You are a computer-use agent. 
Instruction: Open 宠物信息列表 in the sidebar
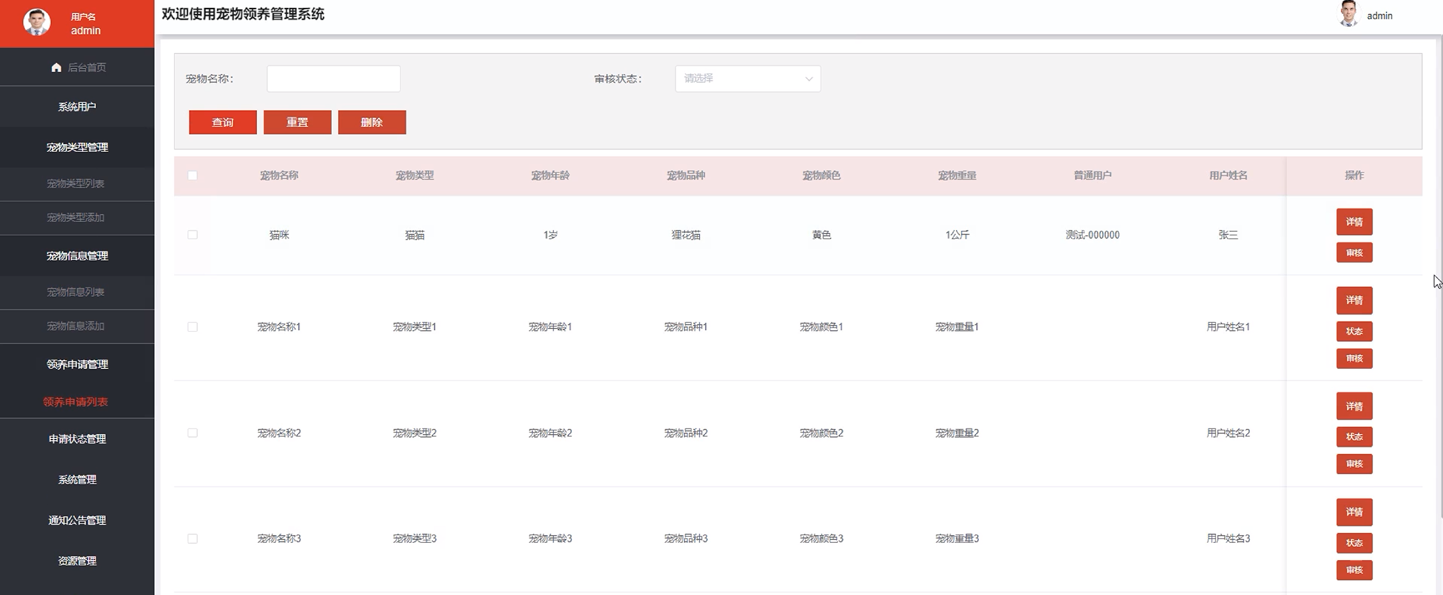(x=76, y=292)
